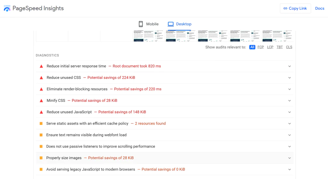The image size is (328, 179).
Task: Expand Ensure text remains visible chevron
Action: click(x=290, y=135)
